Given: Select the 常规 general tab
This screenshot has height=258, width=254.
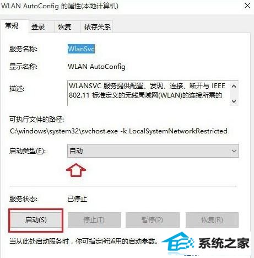Looking at the screenshot, I should pyautogui.click(x=12, y=26).
